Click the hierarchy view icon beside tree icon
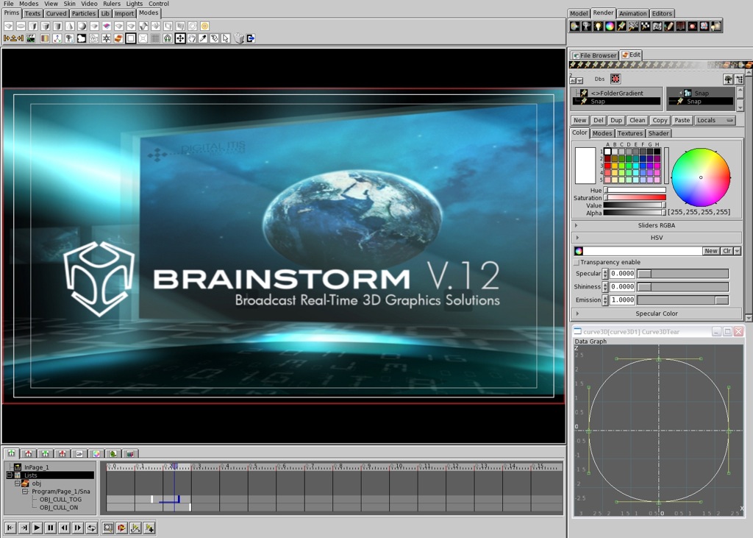 point(740,79)
